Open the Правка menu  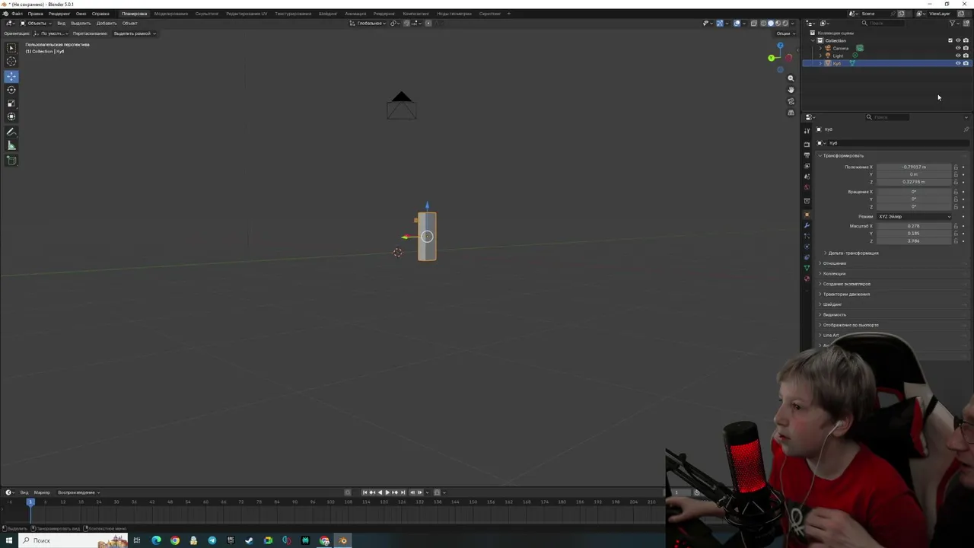35,14
